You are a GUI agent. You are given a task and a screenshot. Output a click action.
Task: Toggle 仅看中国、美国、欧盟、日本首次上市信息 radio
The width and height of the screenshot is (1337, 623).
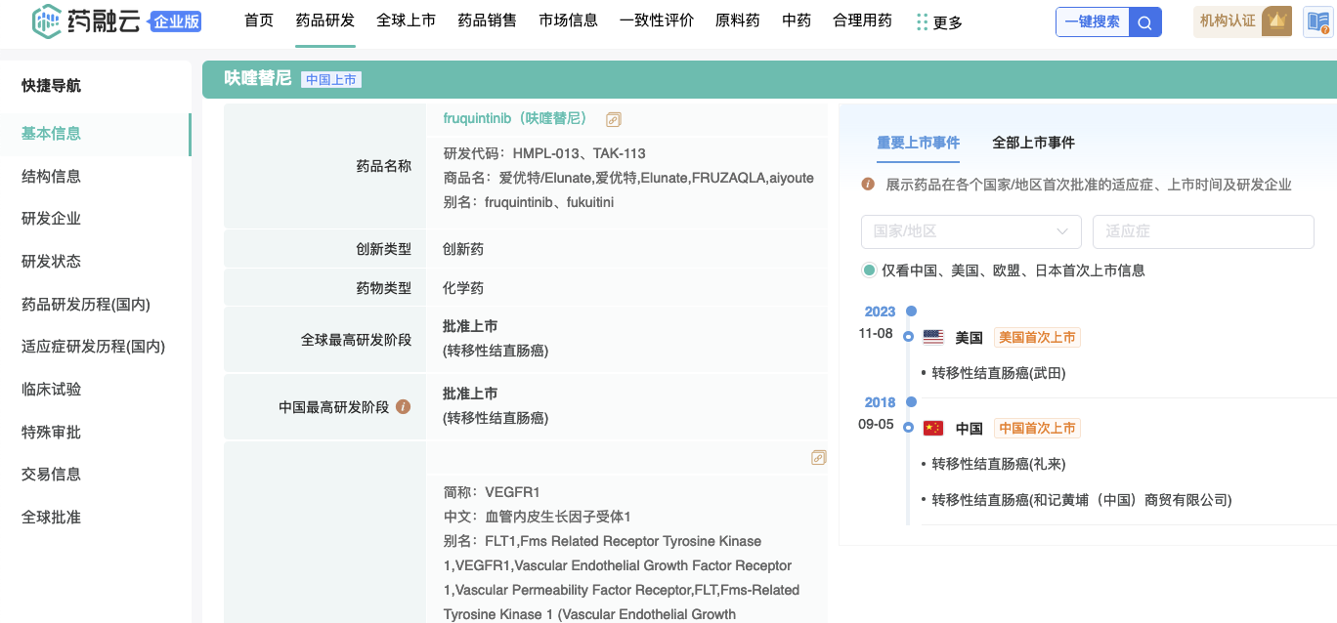pyautogui.click(x=869, y=270)
